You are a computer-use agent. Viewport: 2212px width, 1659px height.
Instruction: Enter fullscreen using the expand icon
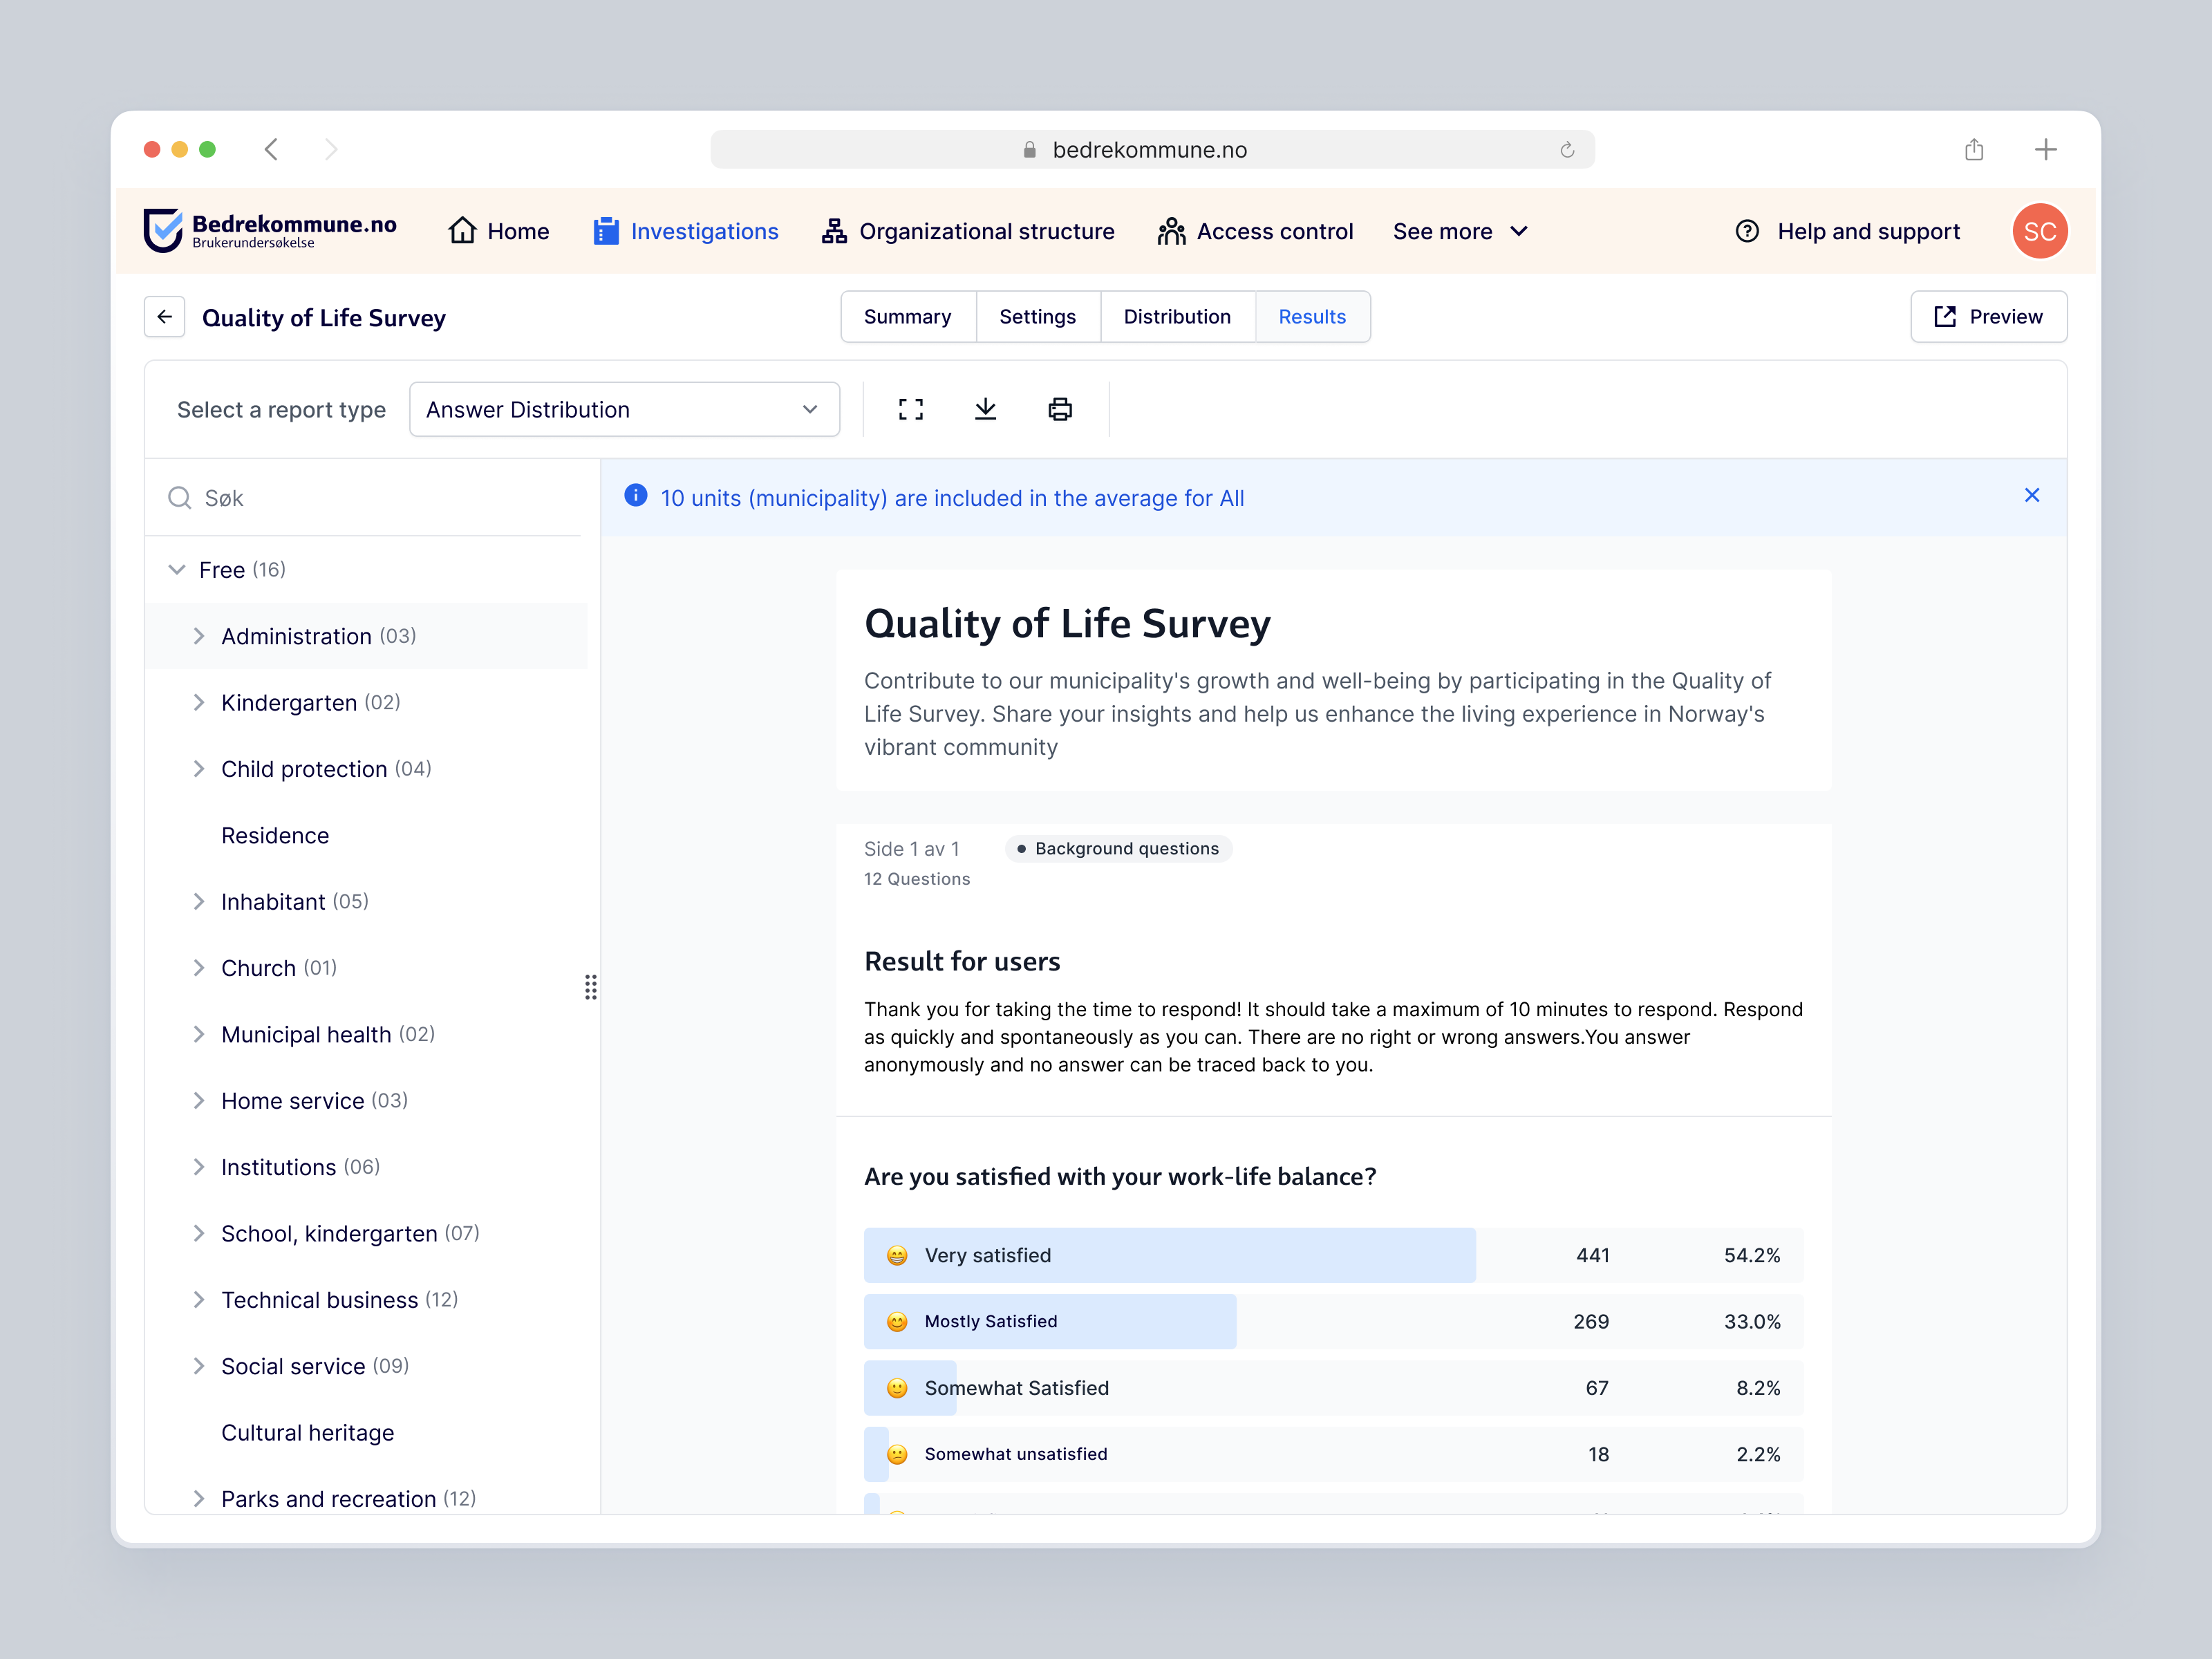coord(910,409)
